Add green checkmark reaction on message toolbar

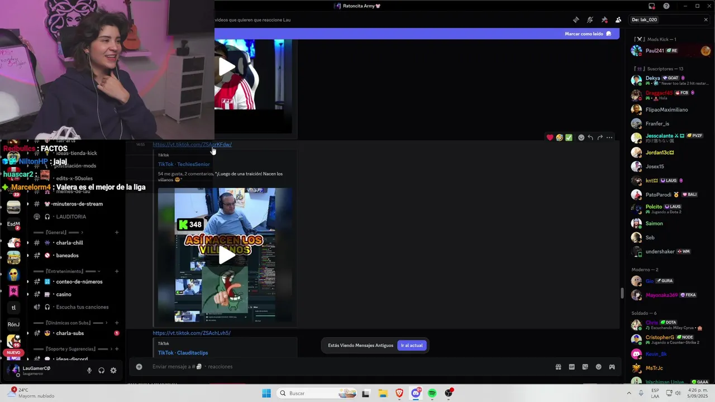point(569,137)
